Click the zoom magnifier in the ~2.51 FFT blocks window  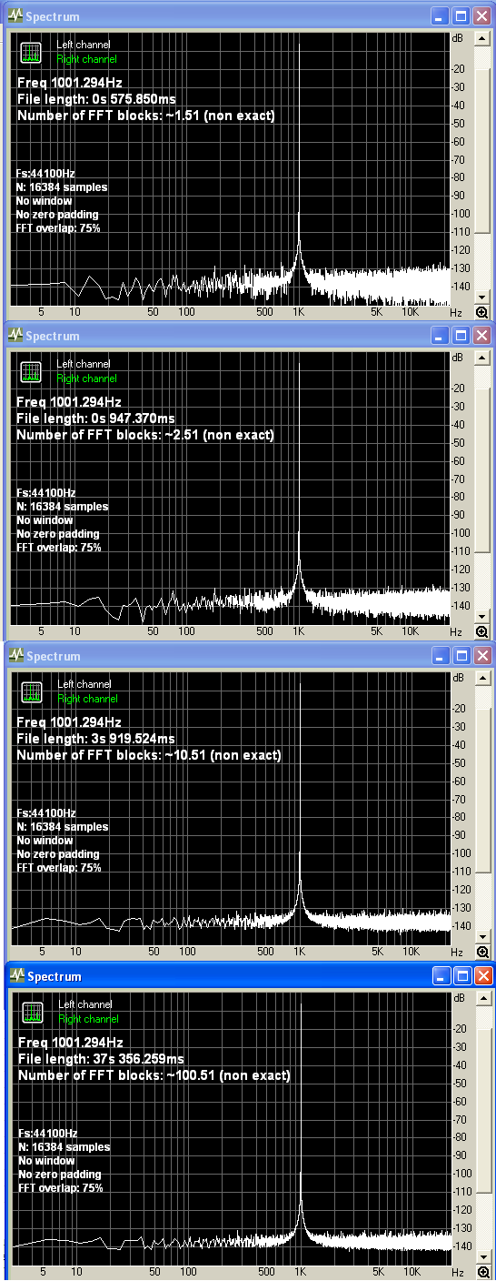pos(482,631)
